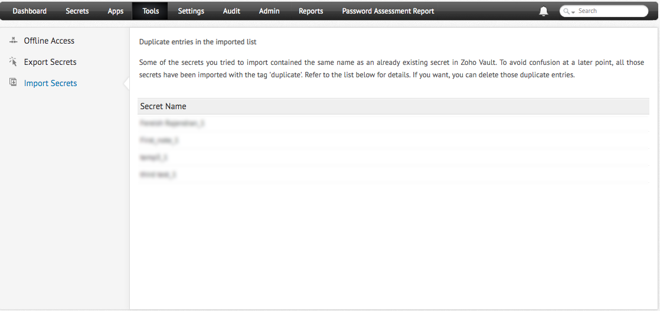Switch to the Secrets tab
The height and width of the screenshot is (311, 660).
pos(77,11)
